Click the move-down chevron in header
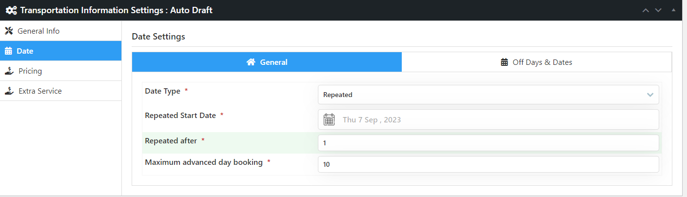The width and height of the screenshot is (687, 197). pyautogui.click(x=658, y=10)
